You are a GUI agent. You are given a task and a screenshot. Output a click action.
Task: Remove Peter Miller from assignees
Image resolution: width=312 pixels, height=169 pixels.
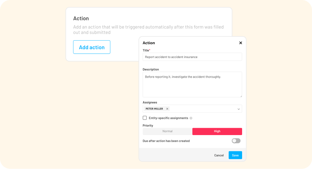tap(167, 109)
